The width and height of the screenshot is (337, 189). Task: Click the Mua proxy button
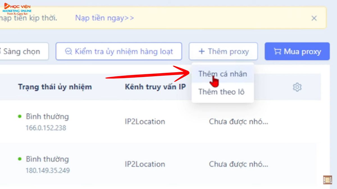pos(297,51)
